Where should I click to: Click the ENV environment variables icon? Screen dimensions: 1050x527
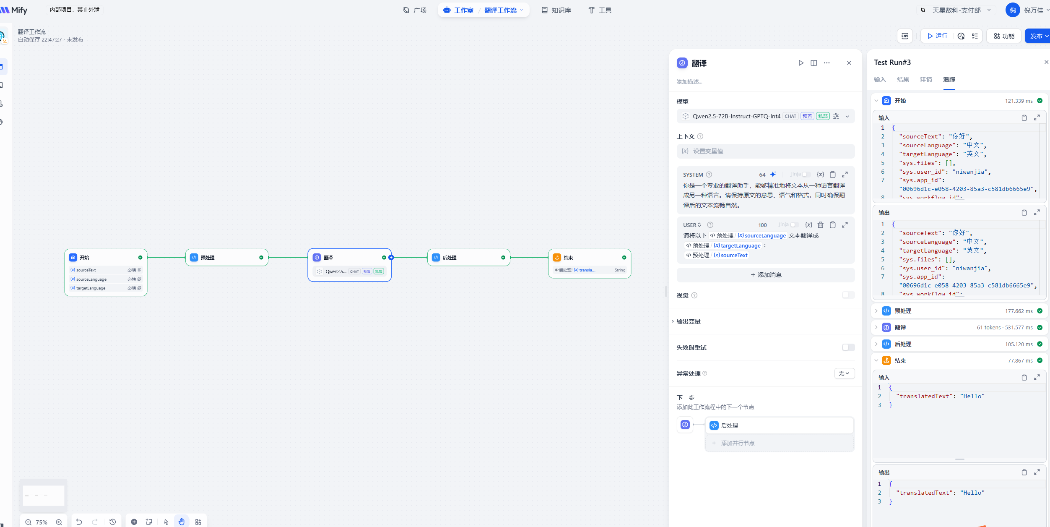904,36
